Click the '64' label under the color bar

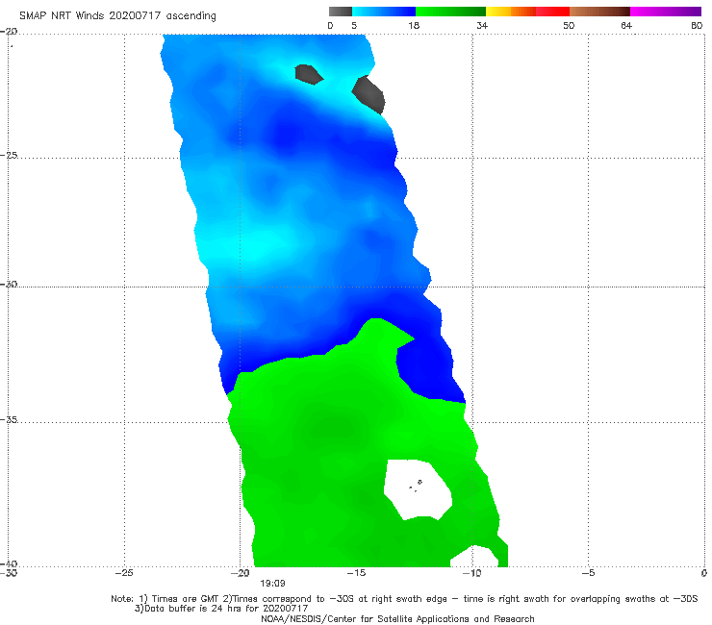(626, 25)
